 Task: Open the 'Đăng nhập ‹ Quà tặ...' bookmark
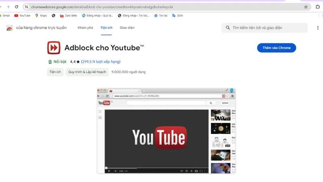97,15
